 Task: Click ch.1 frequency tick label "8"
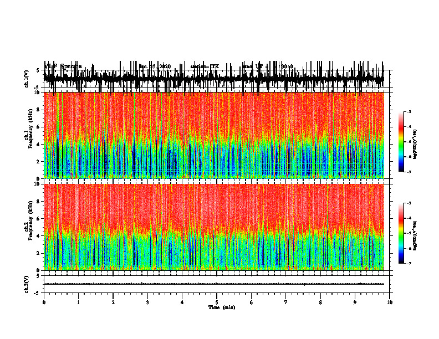[39, 110]
